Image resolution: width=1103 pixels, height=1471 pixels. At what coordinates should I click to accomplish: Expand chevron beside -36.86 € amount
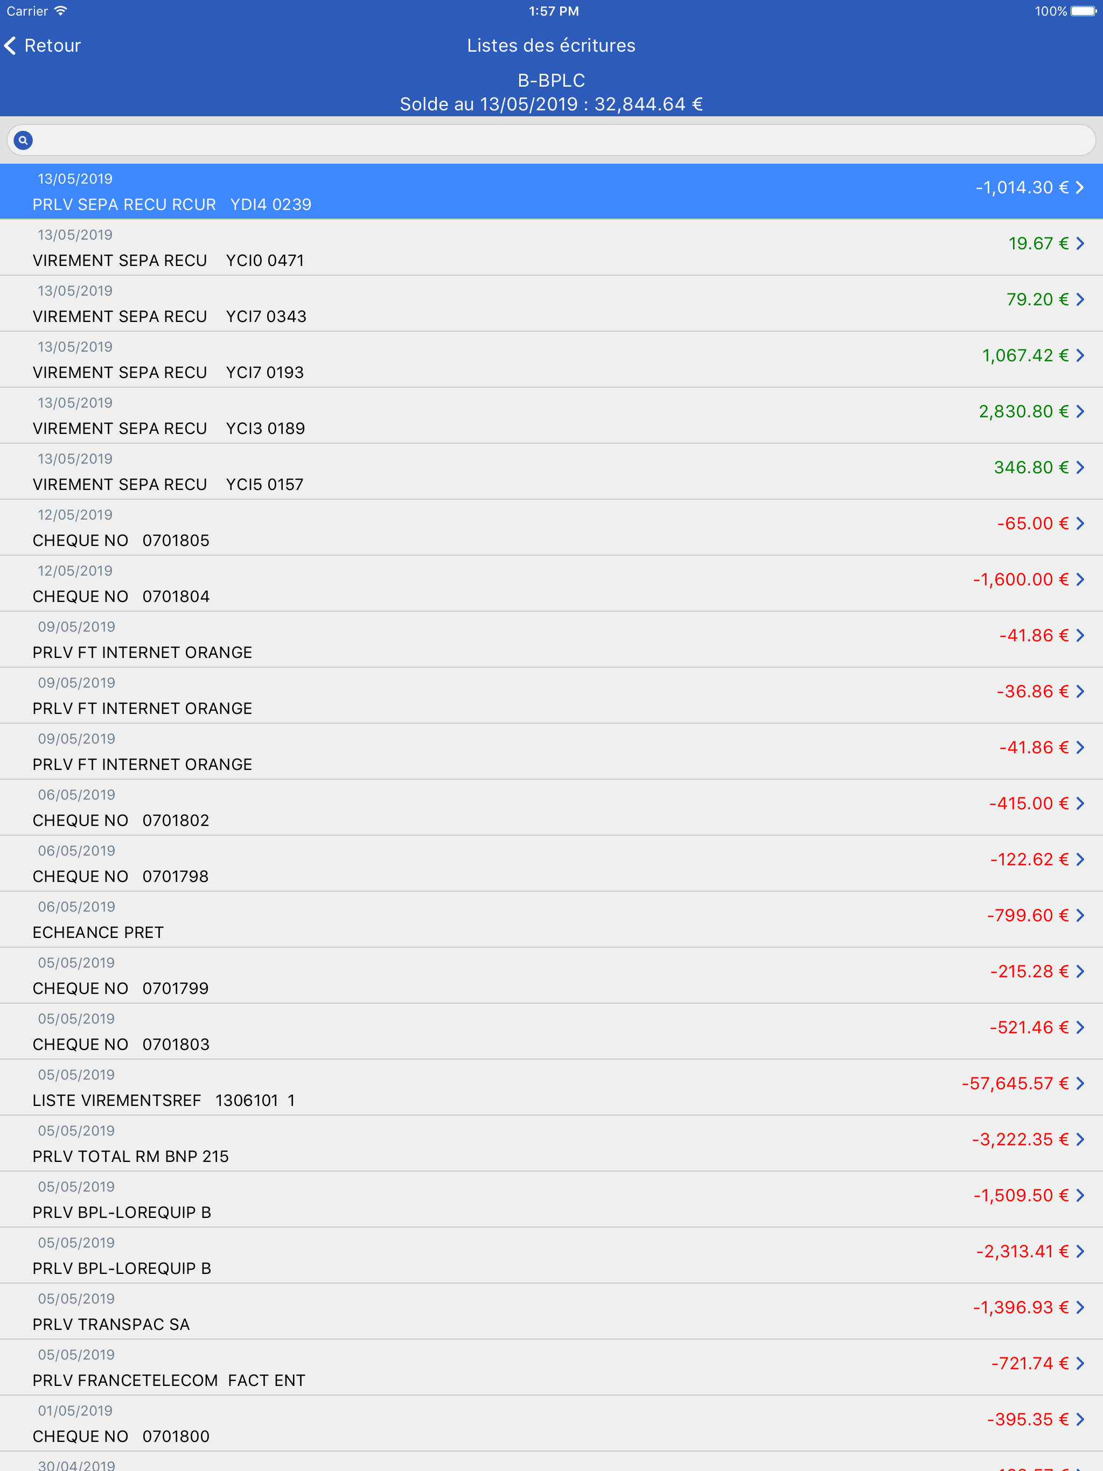(1080, 691)
